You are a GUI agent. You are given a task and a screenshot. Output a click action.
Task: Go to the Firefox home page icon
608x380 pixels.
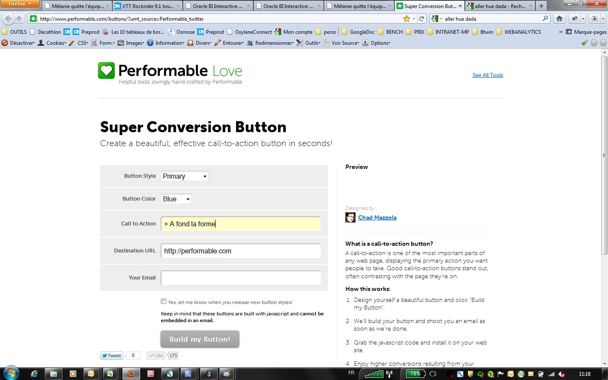[x=559, y=19]
